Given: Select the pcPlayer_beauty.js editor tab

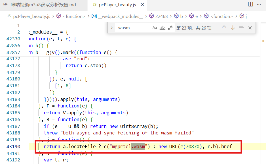Looking at the screenshot, I should coord(117,5).
